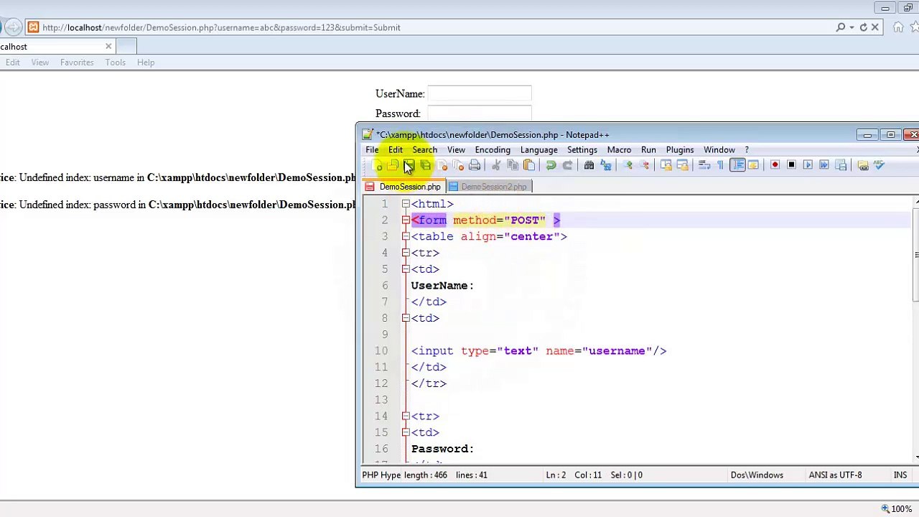
Task: Open Replace dialog from toolbar icon
Action: tap(606, 165)
